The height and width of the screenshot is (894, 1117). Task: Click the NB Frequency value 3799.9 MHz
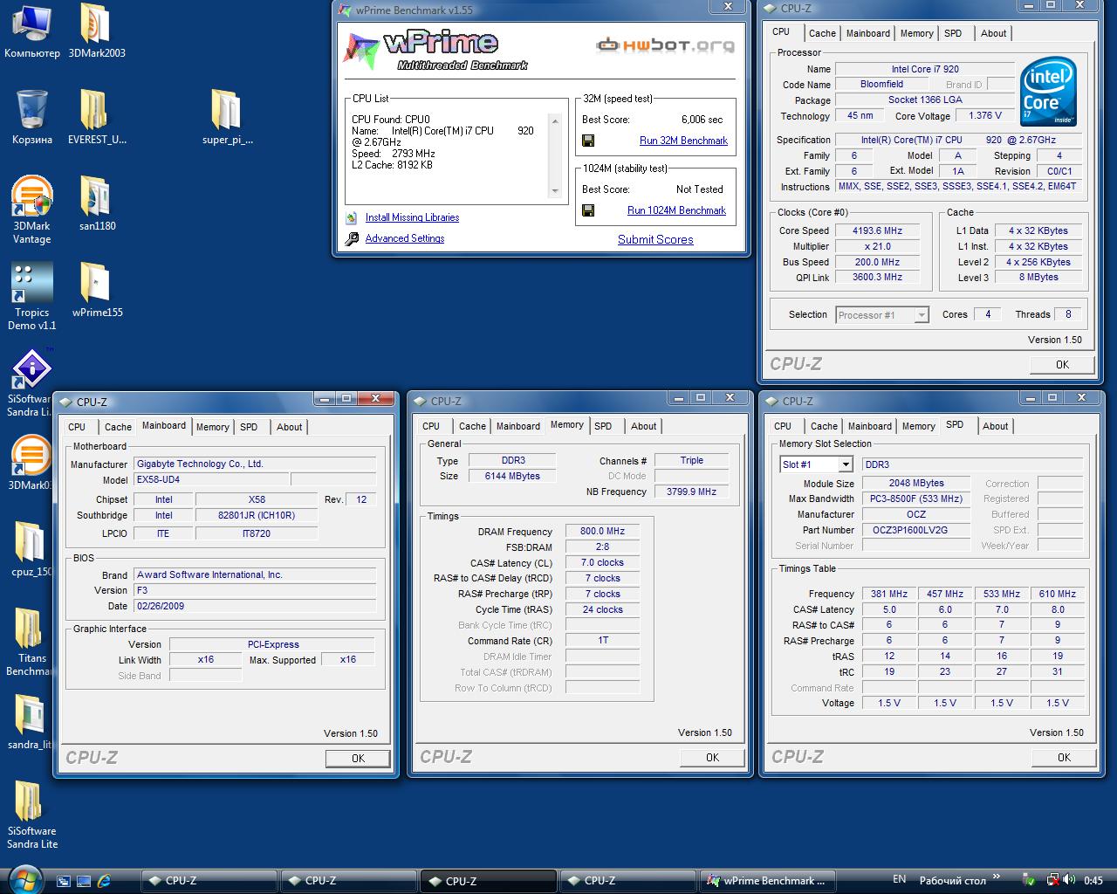pos(691,492)
